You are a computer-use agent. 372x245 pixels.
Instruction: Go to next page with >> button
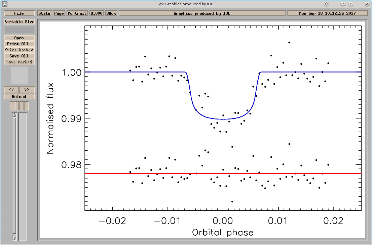(27, 90)
